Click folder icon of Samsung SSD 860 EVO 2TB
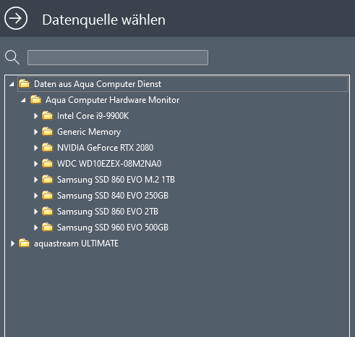355x337 pixels. click(48, 211)
